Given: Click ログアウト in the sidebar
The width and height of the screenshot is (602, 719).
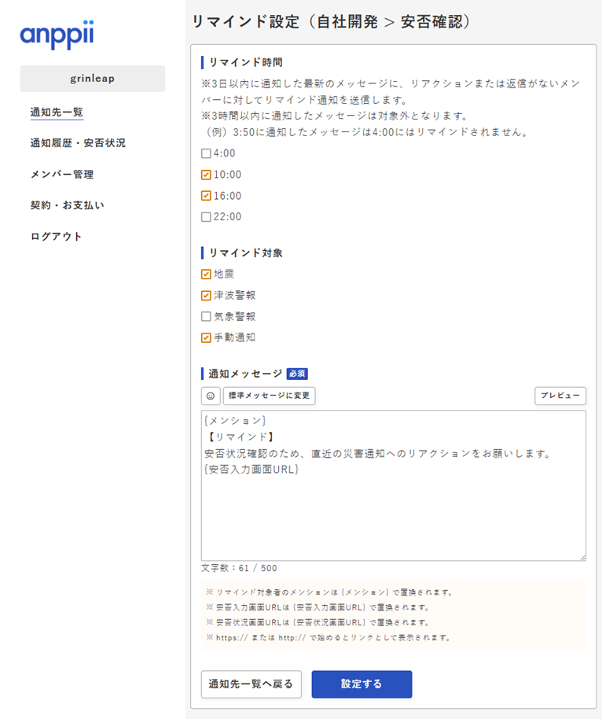Looking at the screenshot, I should (56, 237).
